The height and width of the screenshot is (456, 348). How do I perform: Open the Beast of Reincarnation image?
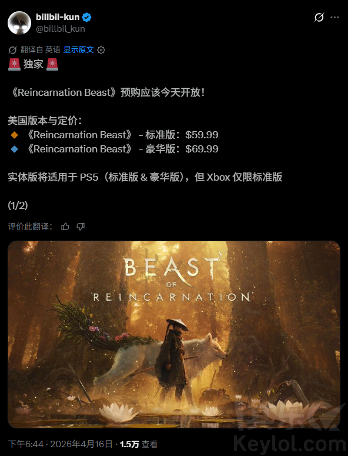[x=174, y=334]
